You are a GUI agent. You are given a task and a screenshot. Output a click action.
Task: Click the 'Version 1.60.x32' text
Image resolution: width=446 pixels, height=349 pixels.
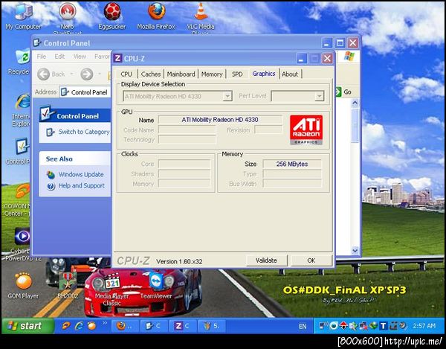coord(179,261)
